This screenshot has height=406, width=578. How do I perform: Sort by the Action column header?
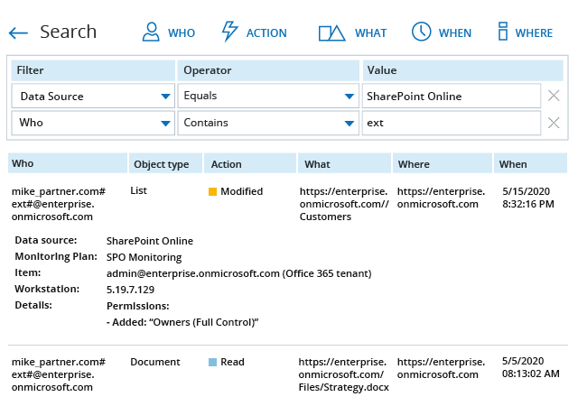(250, 163)
